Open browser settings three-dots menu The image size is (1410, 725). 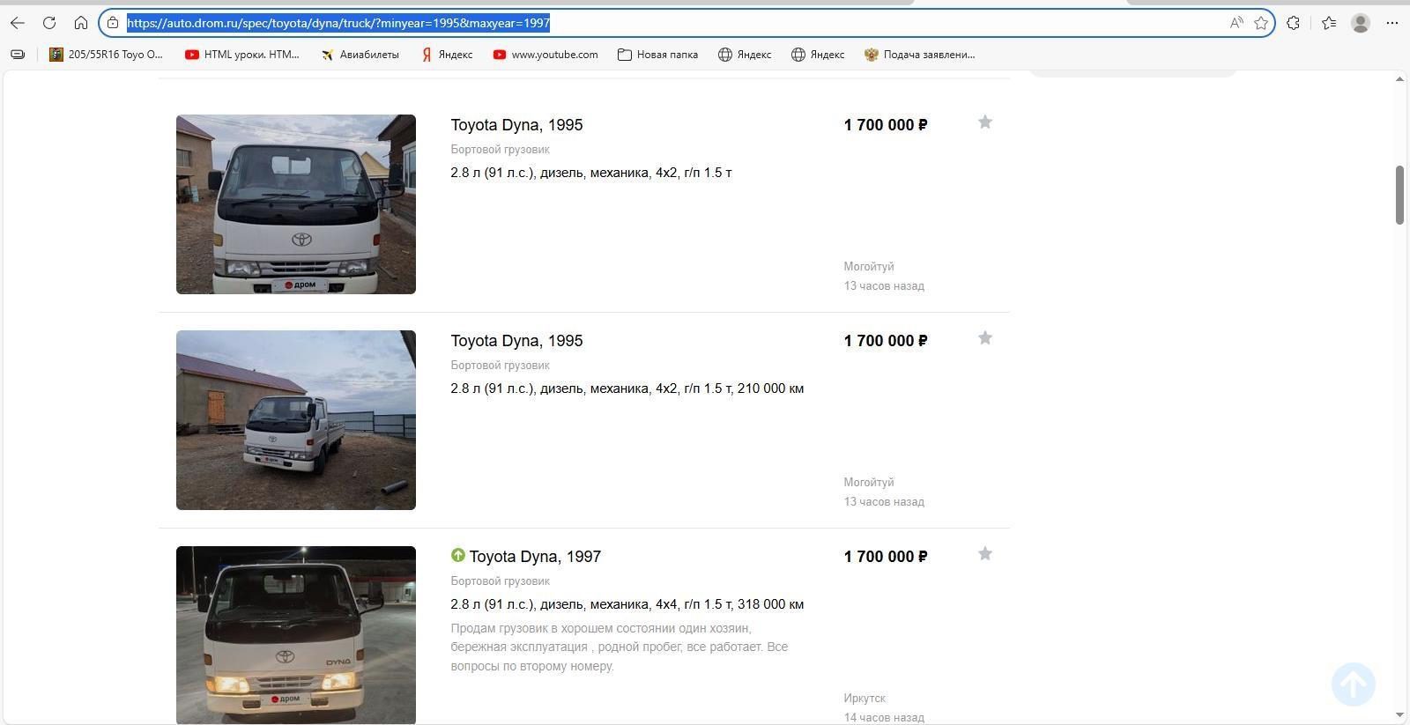coord(1392,23)
